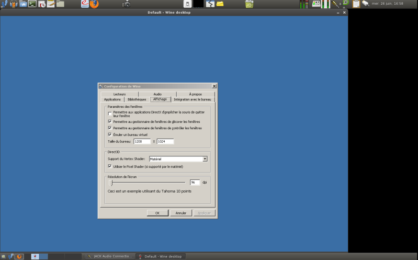Switch to the JACK Audio Connection taskbar window
418x260 pixels.
tap(110, 256)
